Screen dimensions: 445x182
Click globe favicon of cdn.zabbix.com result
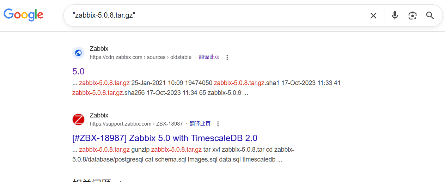point(78,53)
